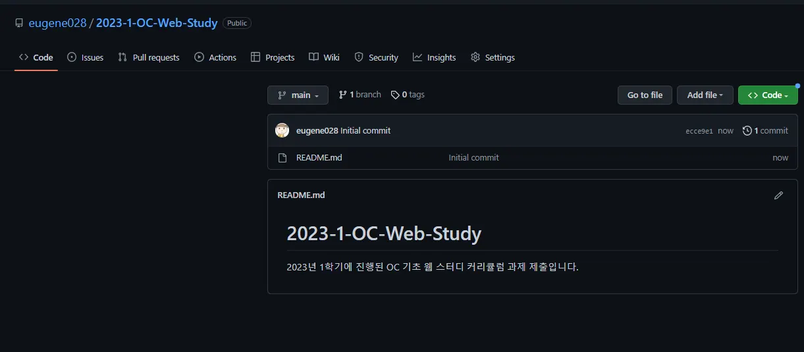Click the Settings gear icon
This screenshot has height=352, width=804.
pos(475,57)
